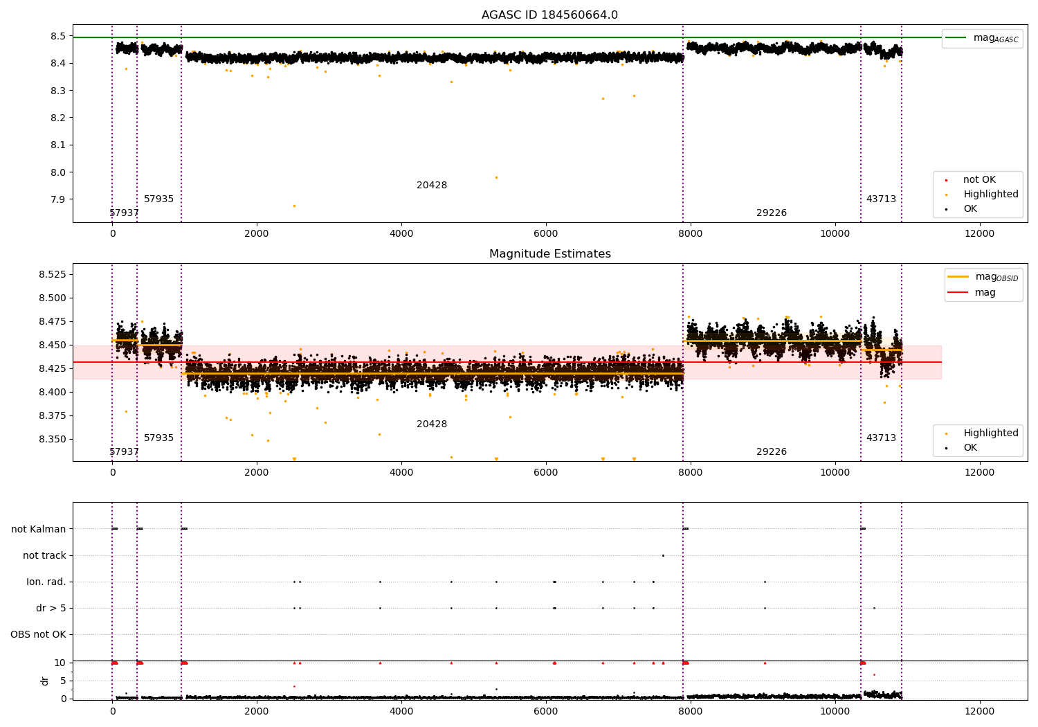Click OBSID label 57935 in Magnitude Estimates plot
The width and height of the screenshot is (1038, 727).
click(x=159, y=438)
